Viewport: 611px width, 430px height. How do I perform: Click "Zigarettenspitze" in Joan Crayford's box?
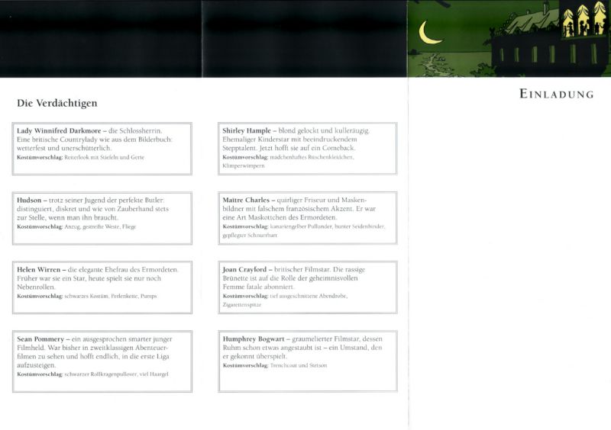pos(242,305)
